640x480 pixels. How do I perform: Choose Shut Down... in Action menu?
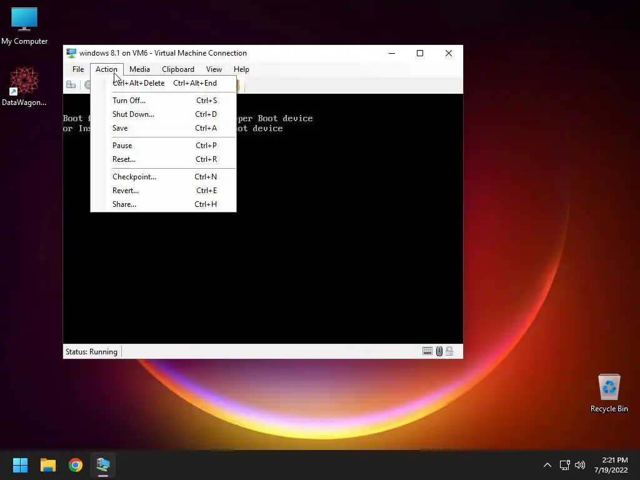click(x=163, y=114)
